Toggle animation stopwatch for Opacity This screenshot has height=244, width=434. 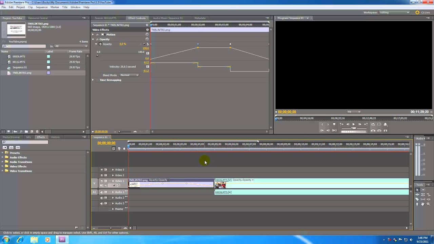point(100,44)
